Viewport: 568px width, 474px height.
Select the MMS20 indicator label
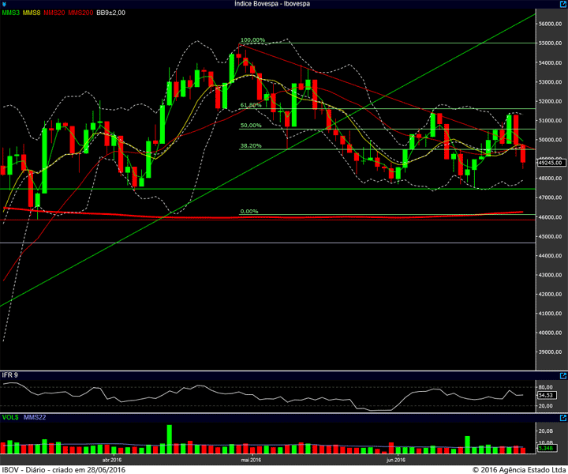tap(54, 13)
